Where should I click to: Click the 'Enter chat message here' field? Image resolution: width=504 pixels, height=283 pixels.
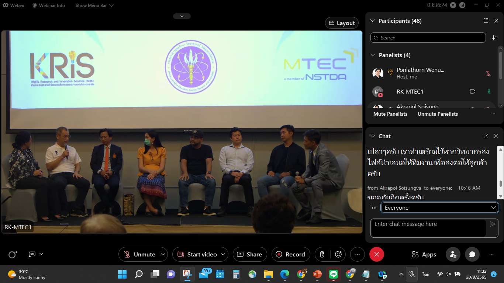428,228
